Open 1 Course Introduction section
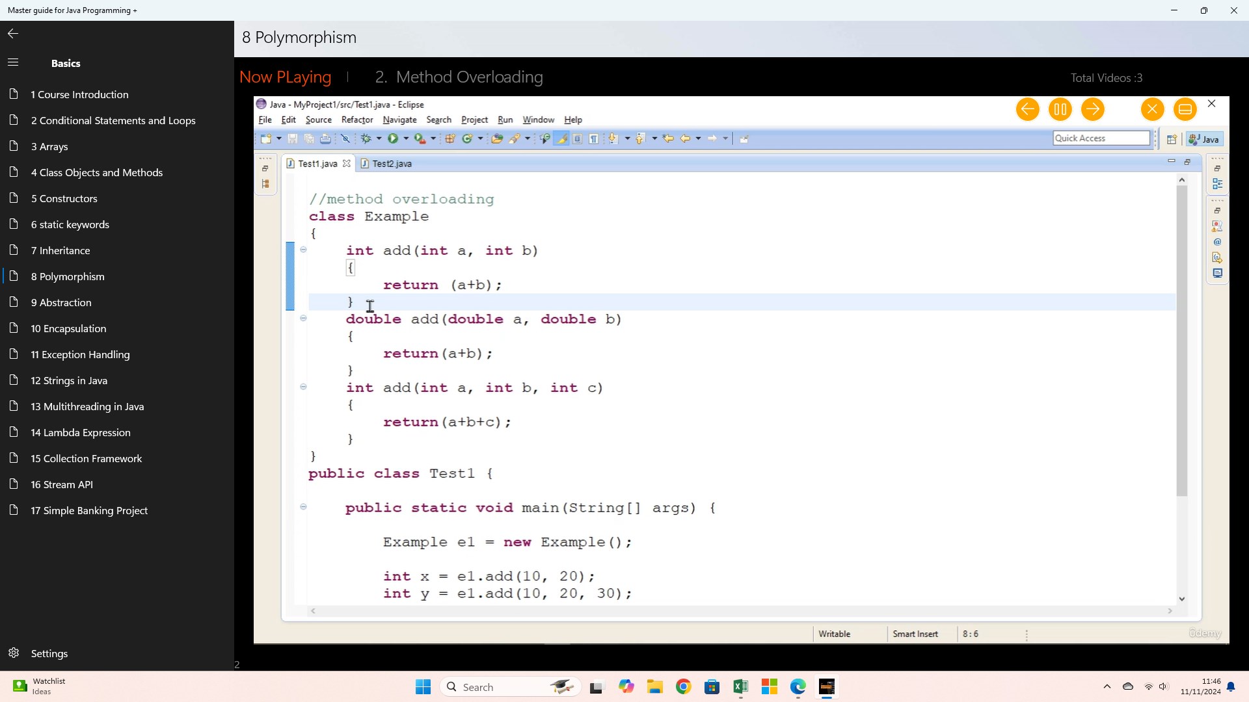The width and height of the screenshot is (1249, 702). point(79,94)
